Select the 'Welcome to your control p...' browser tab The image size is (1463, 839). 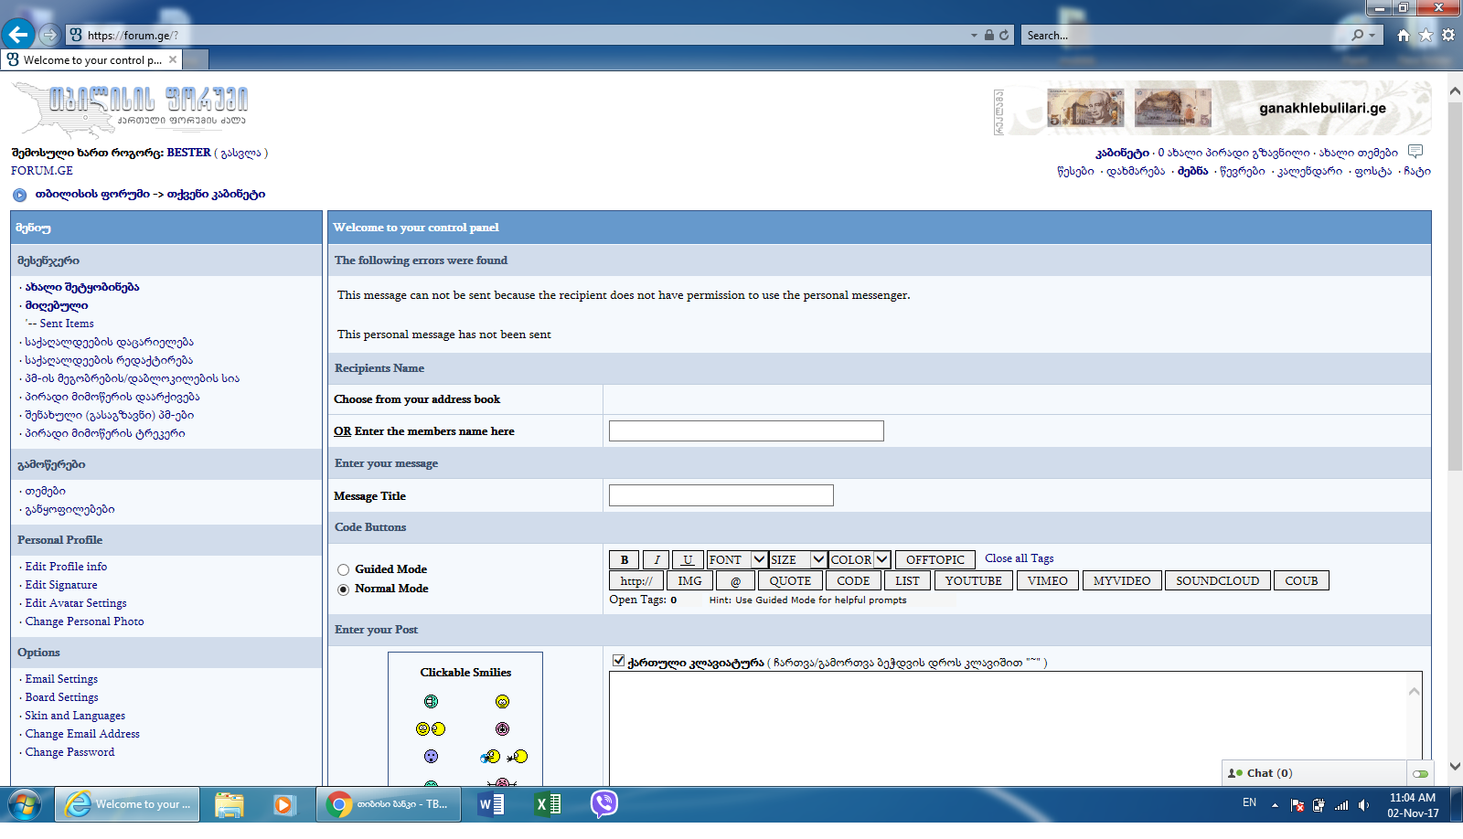tap(91, 59)
